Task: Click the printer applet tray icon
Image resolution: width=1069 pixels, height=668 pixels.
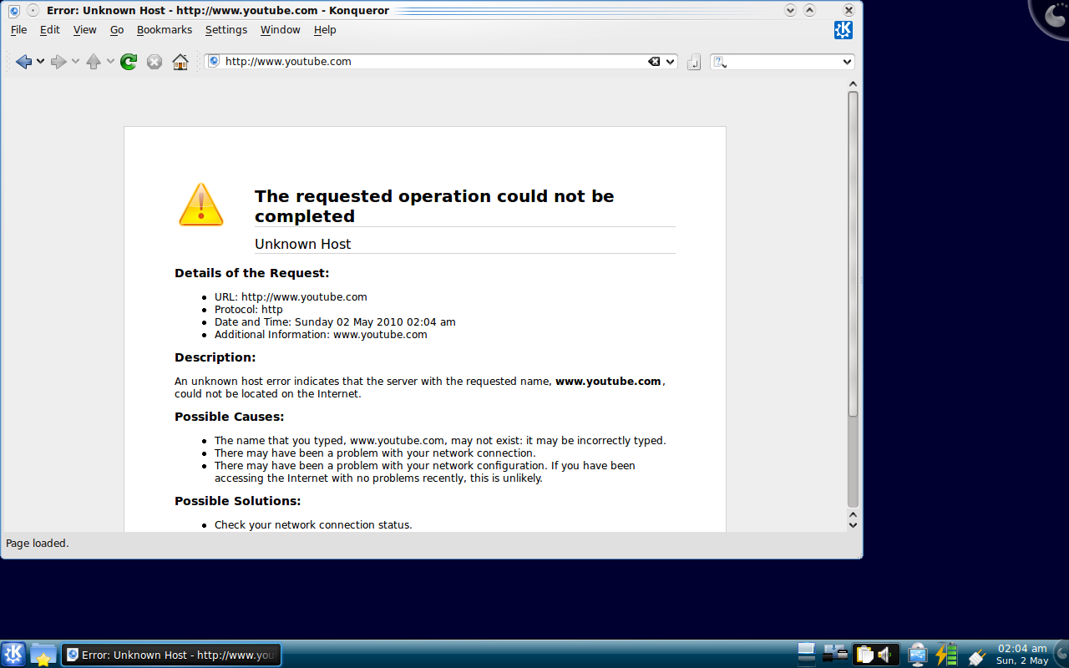Action: [x=835, y=654]
